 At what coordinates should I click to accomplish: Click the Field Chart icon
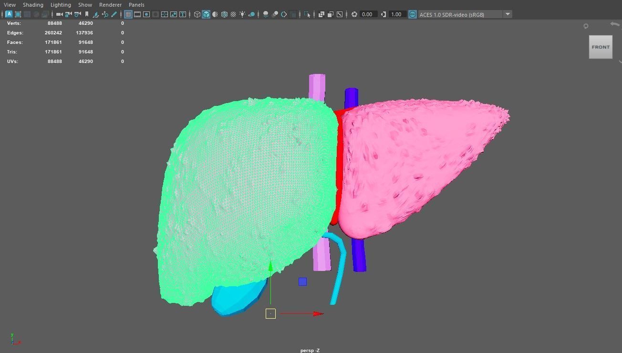(165, 14)
